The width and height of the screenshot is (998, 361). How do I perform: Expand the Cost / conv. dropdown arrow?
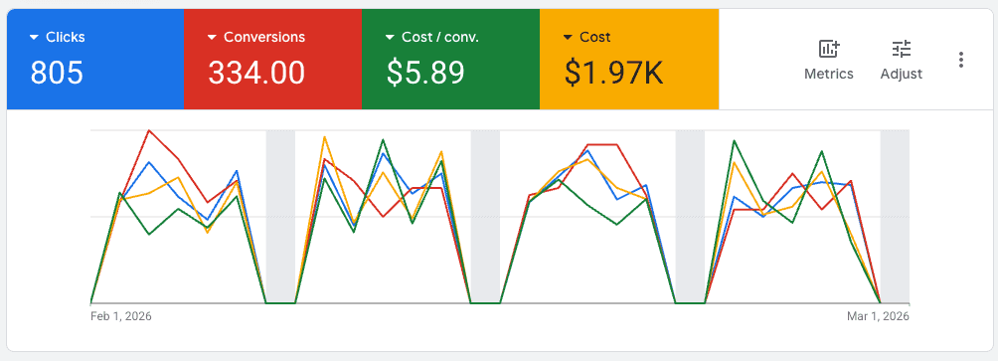click(x=391, y=38)
